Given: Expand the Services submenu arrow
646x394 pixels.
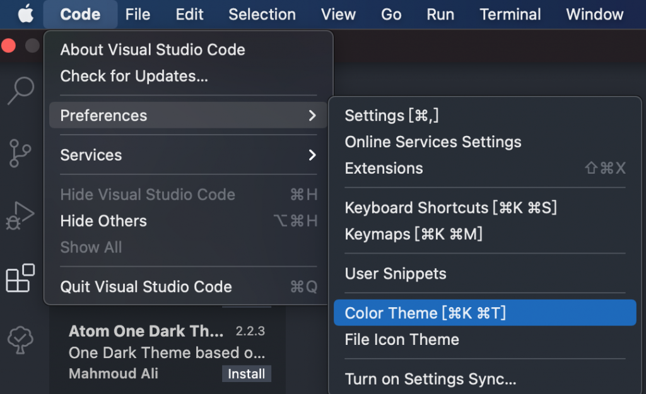Looking at the screenshot, I should (x=312, y=155).
